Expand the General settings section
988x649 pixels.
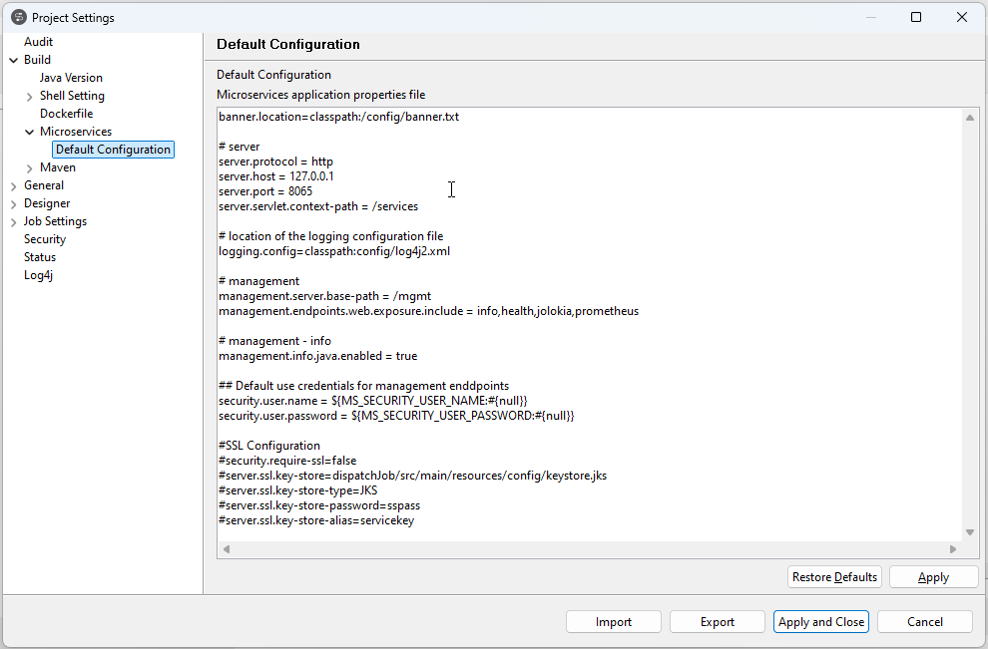pyautogui.click(x=13, y=184)
